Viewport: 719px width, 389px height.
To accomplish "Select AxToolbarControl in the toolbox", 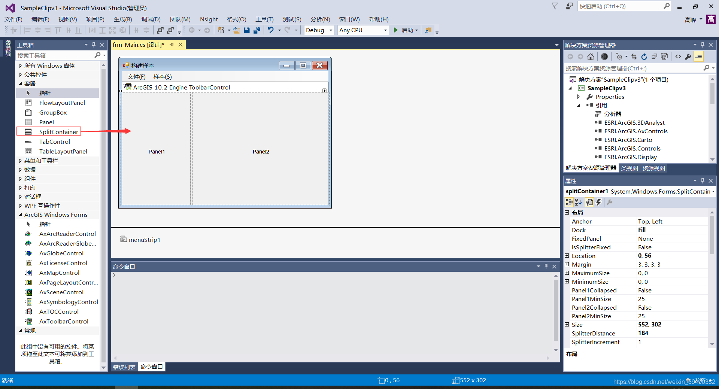I will (64, 321).
